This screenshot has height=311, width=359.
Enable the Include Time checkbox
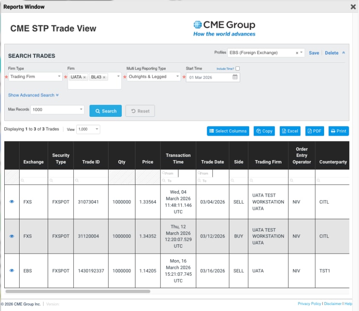[x=238, y=68]
